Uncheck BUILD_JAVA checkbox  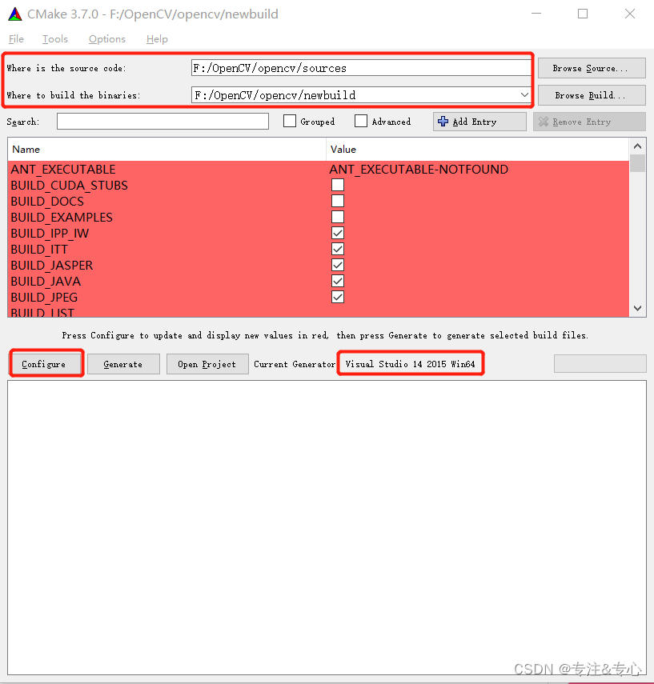(x=338, y=281)
